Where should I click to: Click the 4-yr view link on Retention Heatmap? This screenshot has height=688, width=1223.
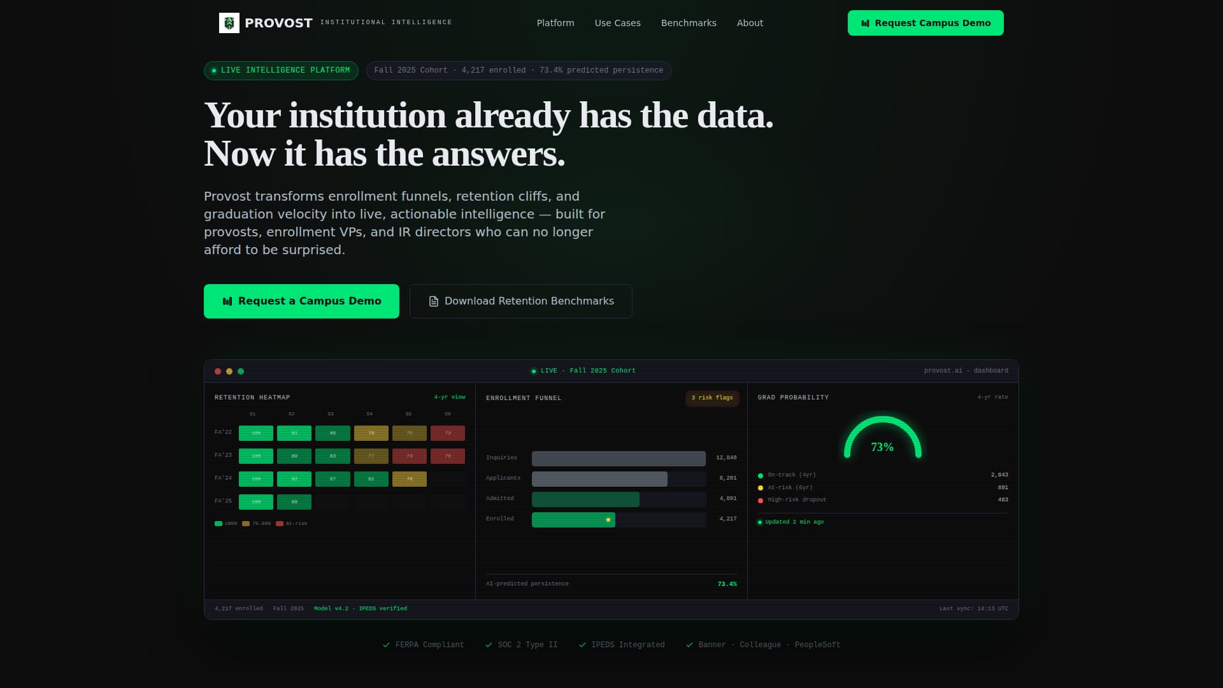[x=450, y=398]
